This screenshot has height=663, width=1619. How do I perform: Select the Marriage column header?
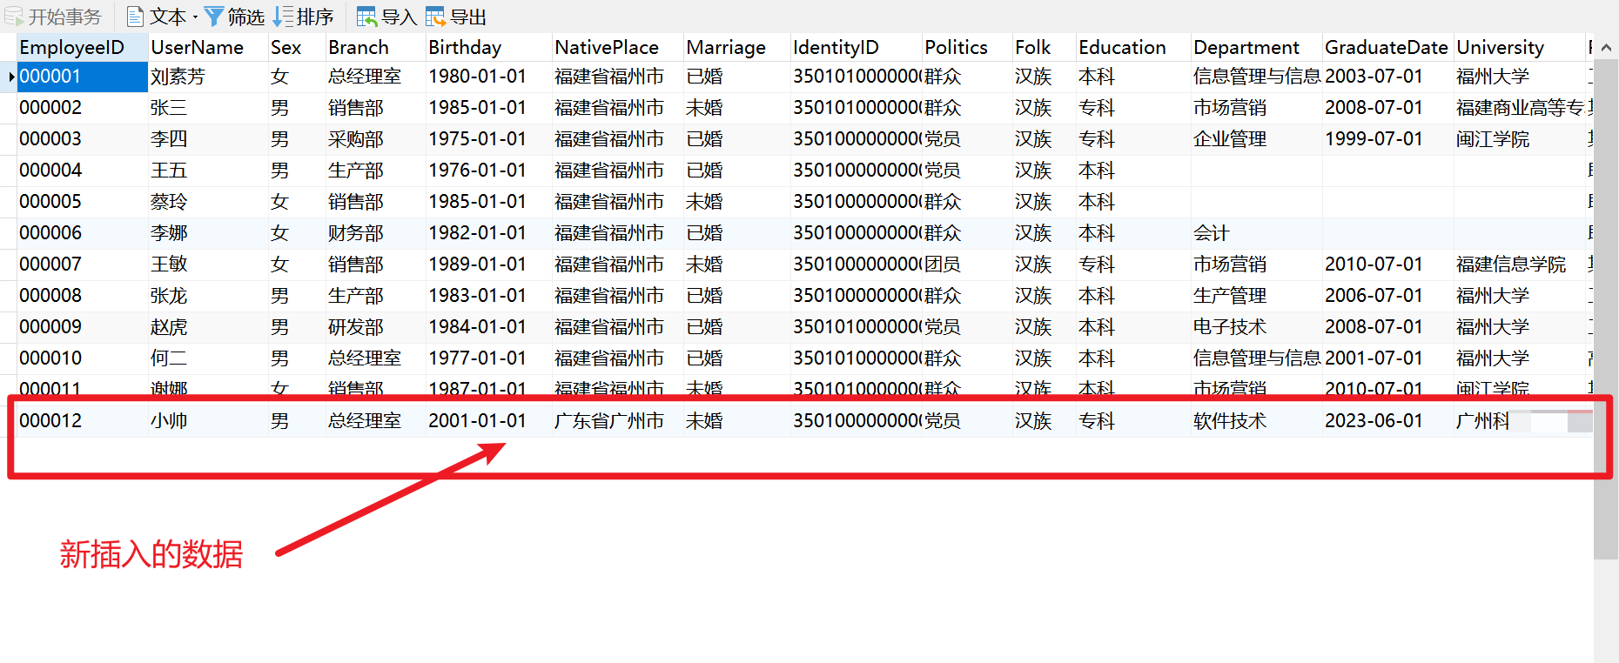(737, 47)
